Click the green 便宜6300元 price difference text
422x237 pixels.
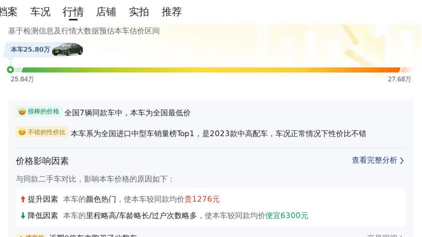tap(287, 216)
